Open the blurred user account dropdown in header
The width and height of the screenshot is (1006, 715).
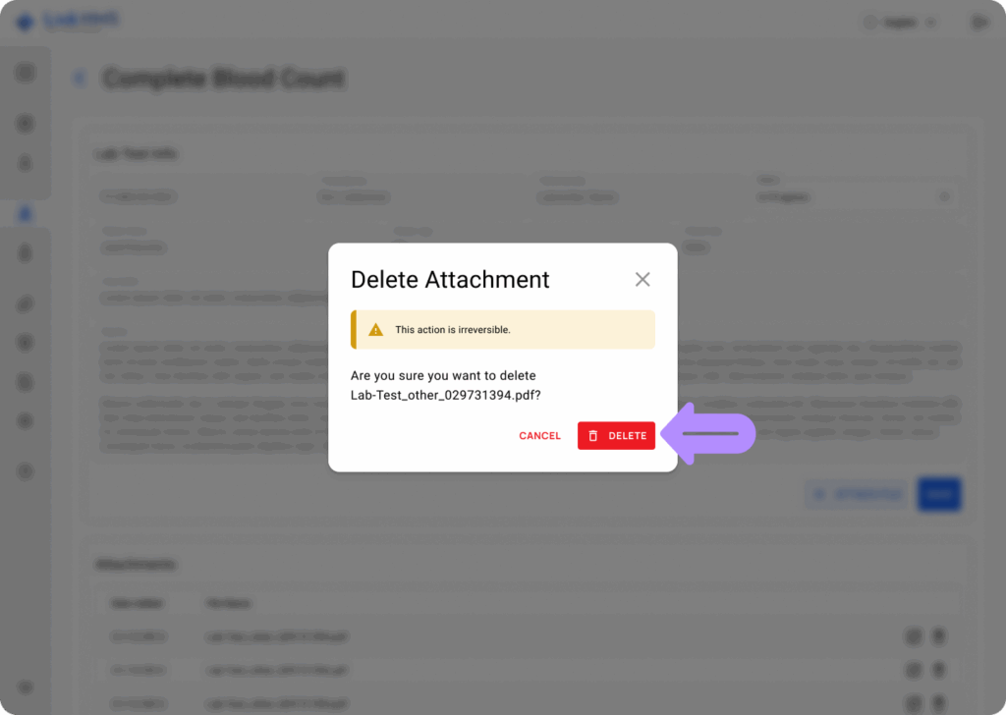[900, 23]
